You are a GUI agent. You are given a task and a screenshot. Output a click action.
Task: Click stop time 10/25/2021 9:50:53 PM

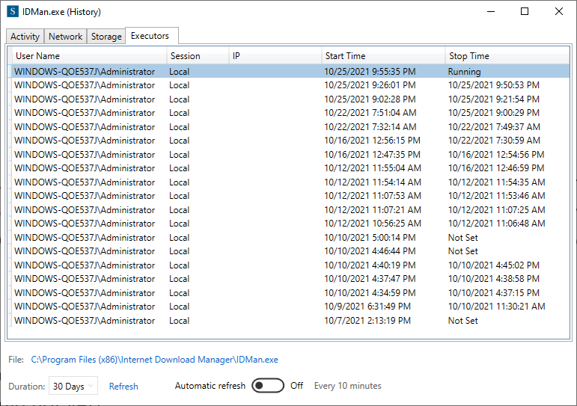pos(493,85)
